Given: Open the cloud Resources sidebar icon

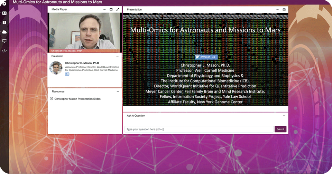Looking at the screenshot, I should click(4, 32).
